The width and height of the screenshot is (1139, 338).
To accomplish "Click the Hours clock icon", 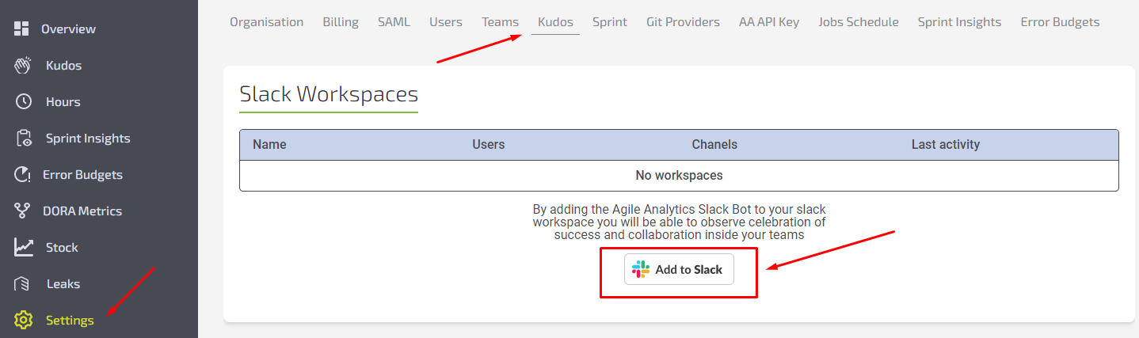I will tap(23, 102).
